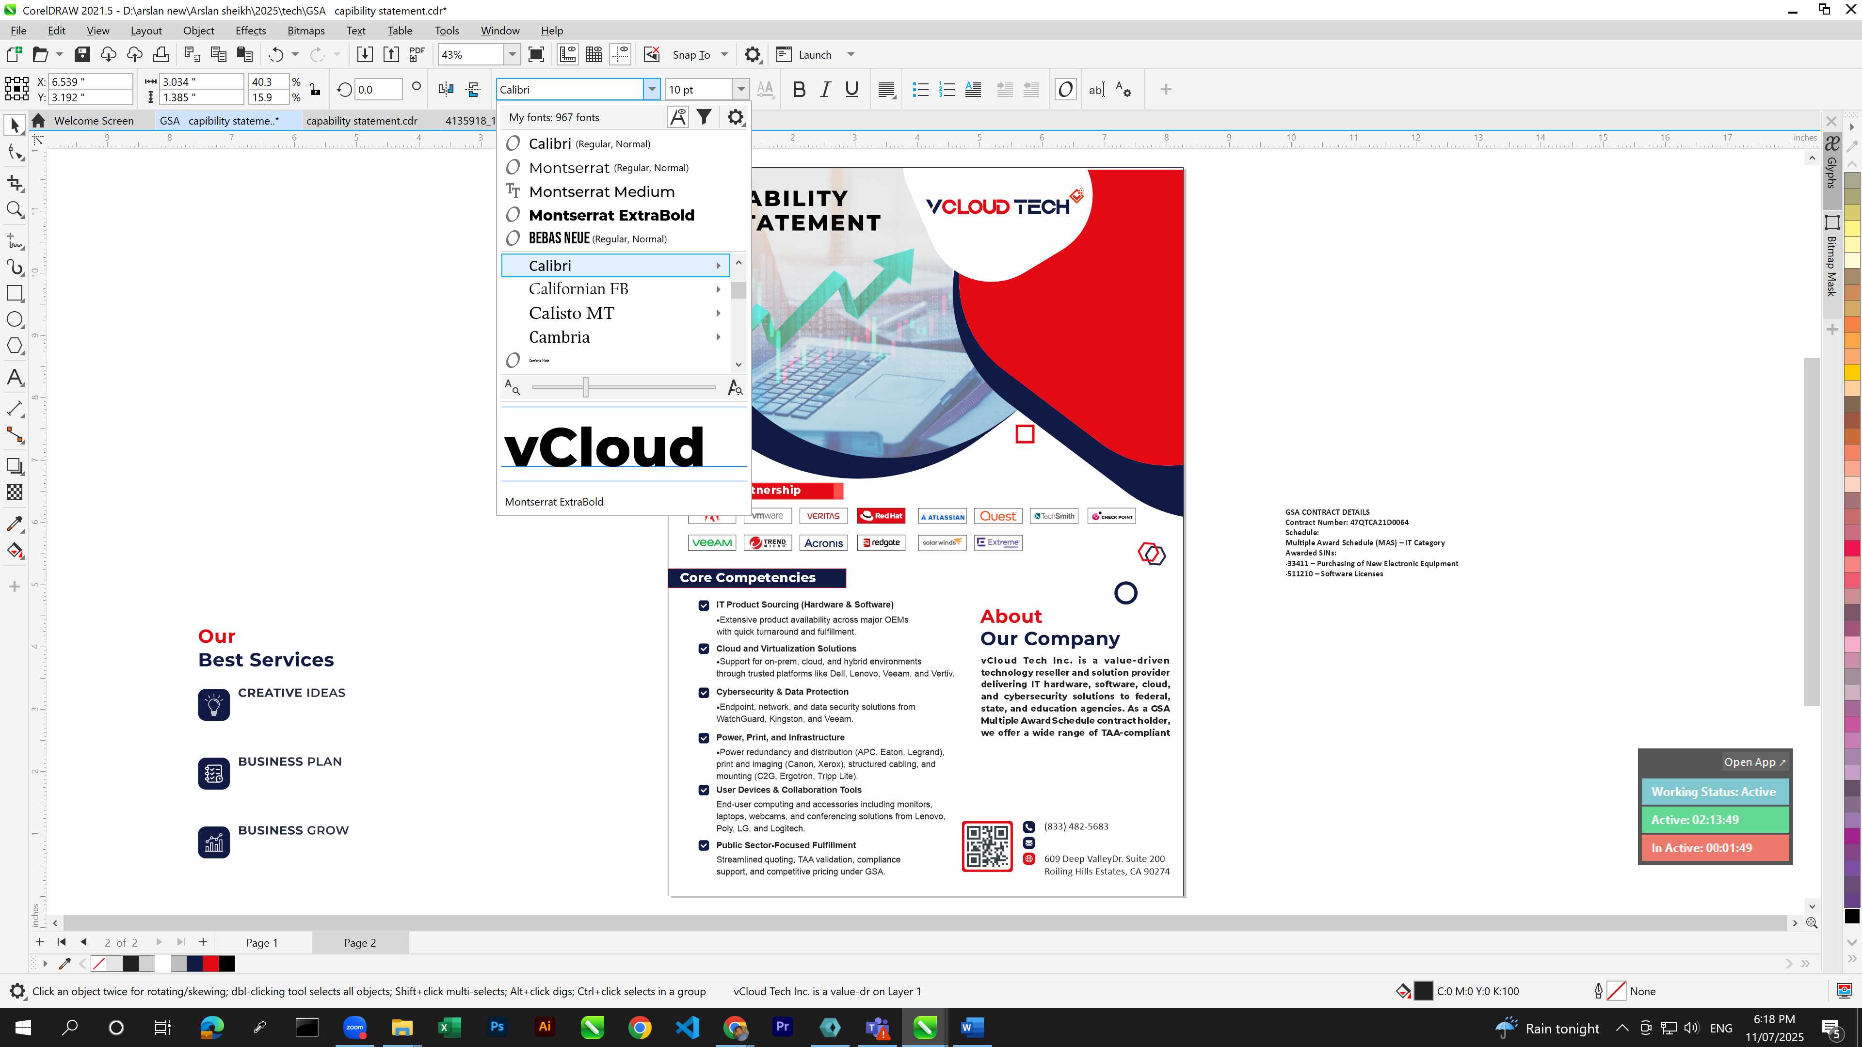1862x1047 pixels.
Task: Open the Effects menu
Action: click(251, 31)
